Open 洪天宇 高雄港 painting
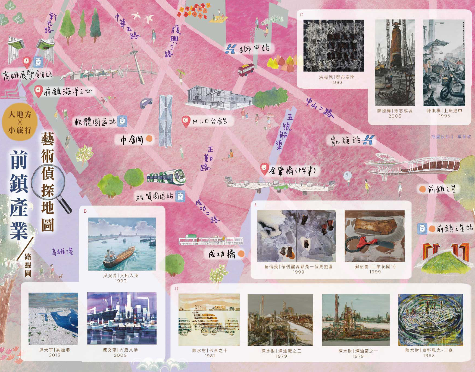The width and height of the screenshot is (475, 372). [x=53, y=319]
